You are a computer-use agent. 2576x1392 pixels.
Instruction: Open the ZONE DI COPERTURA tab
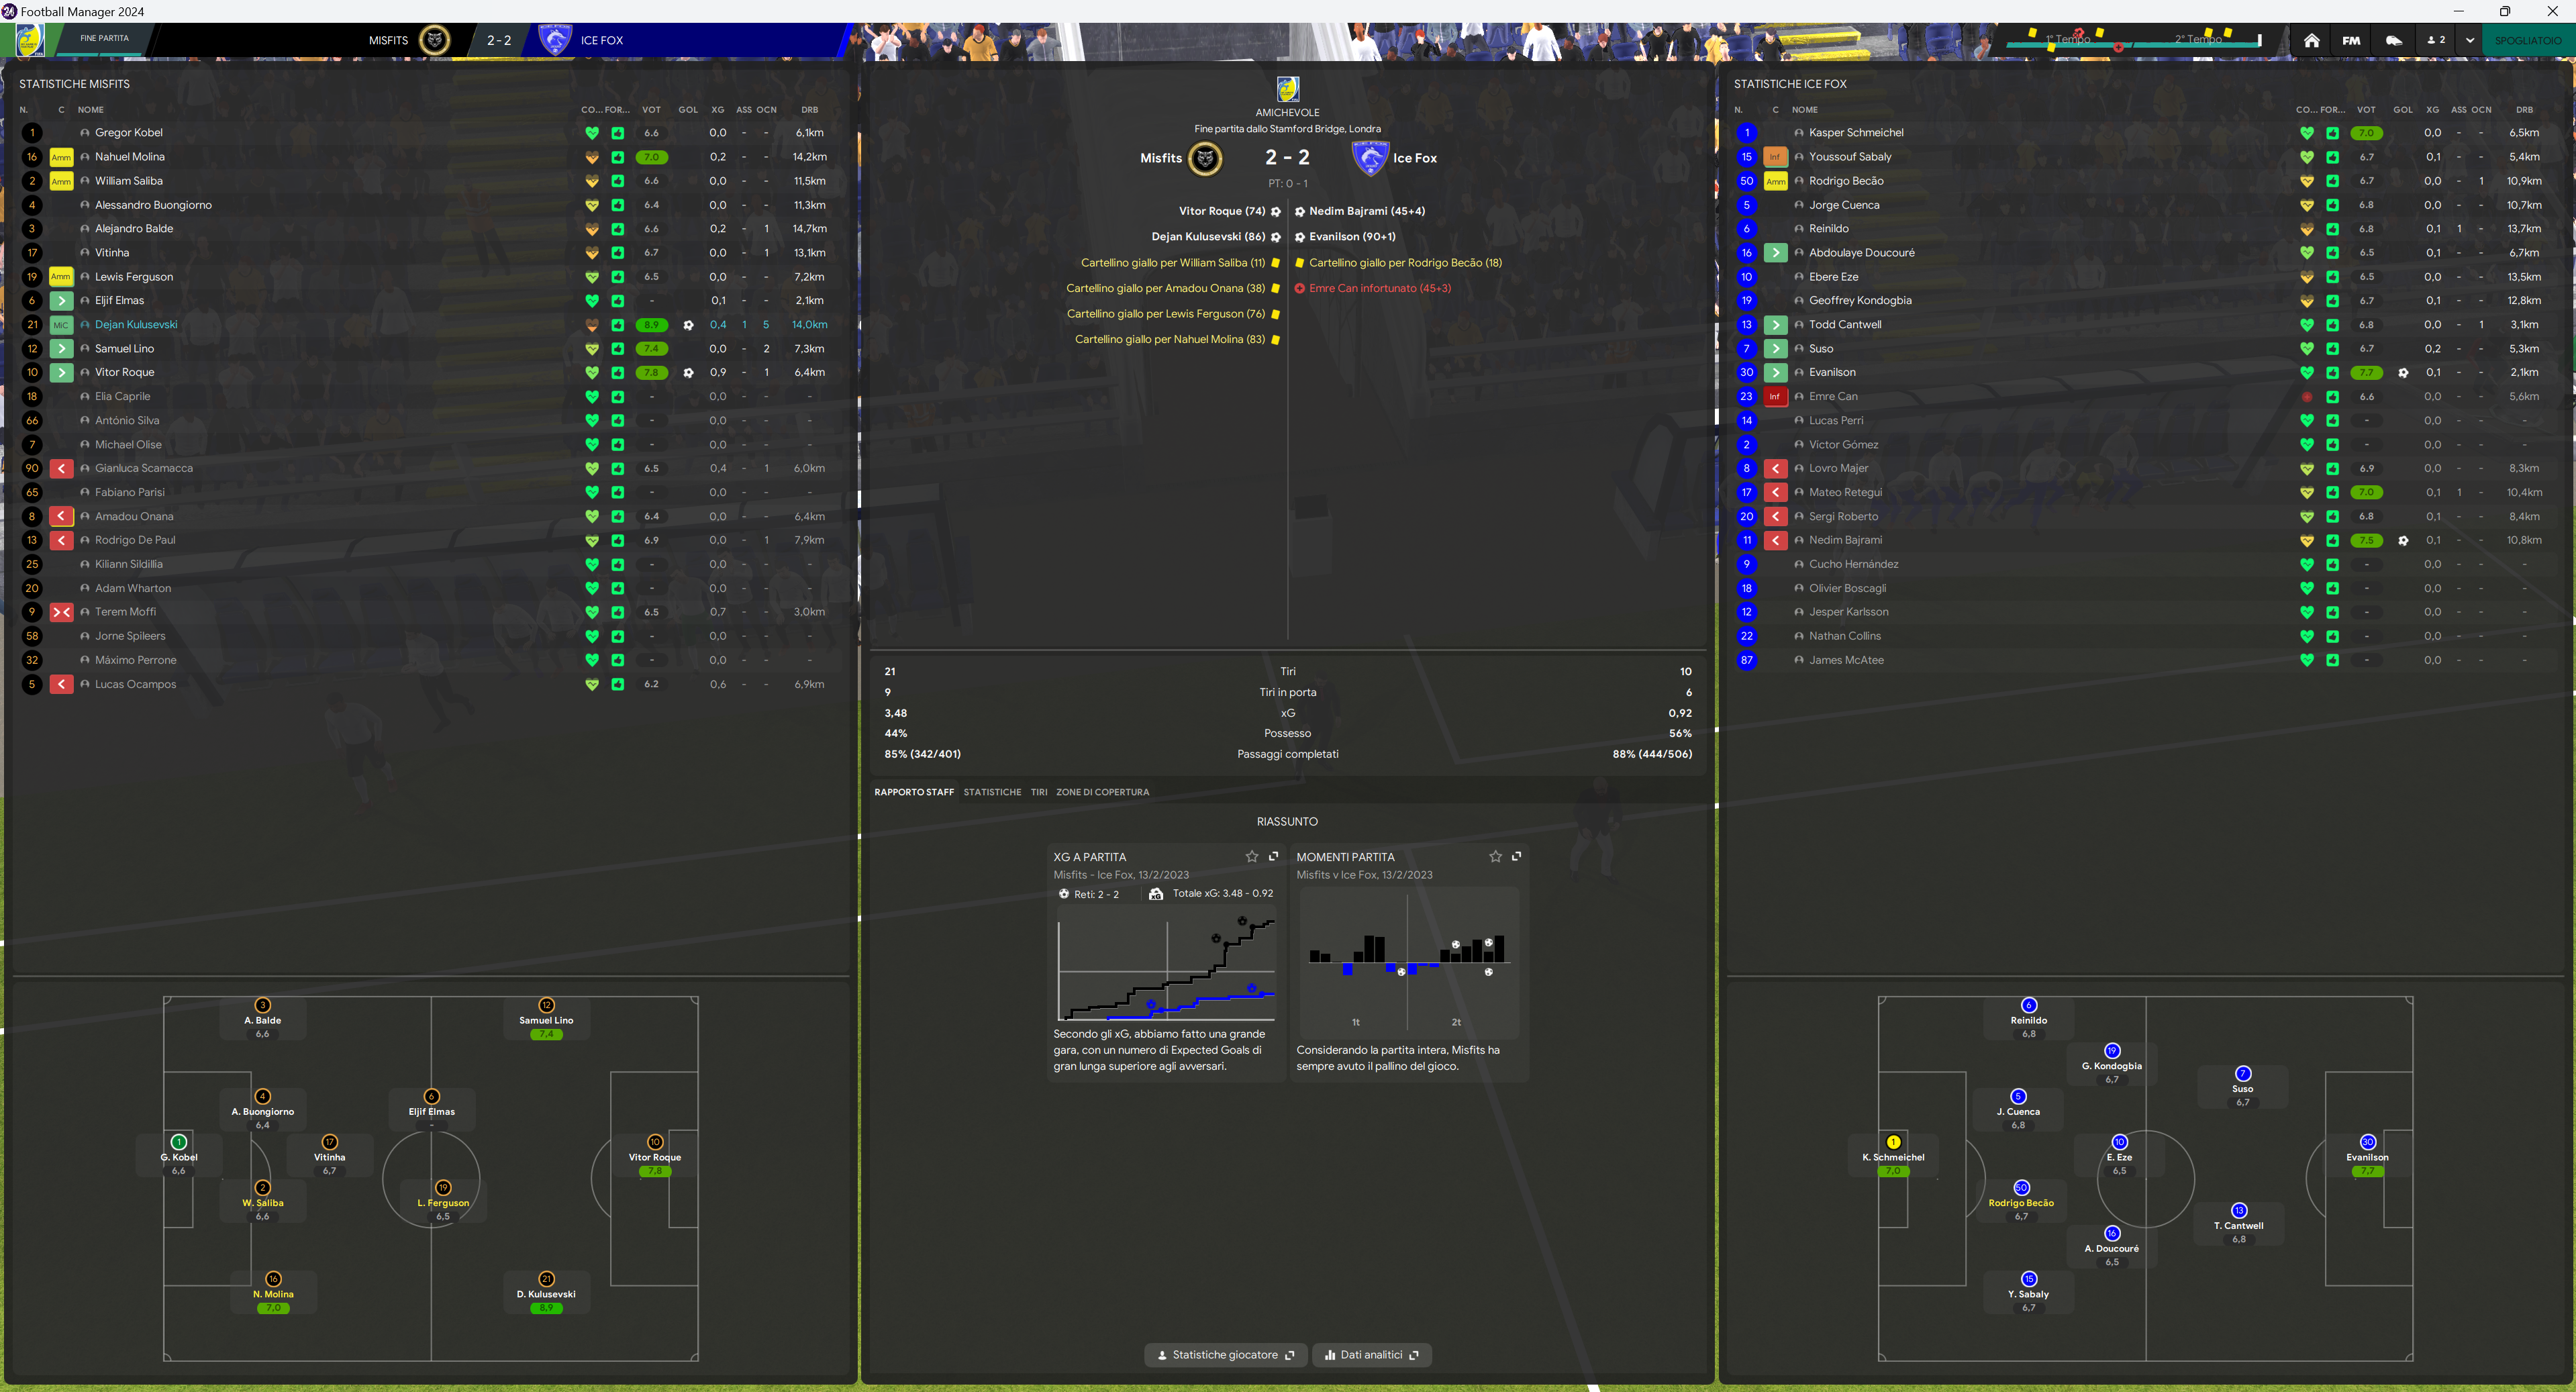pos(1102,792)
